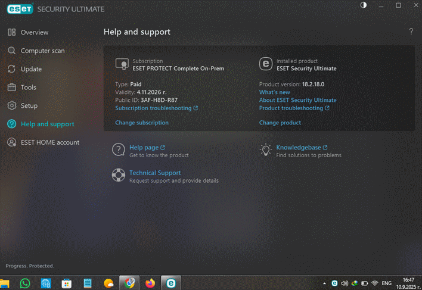Open the Product troubleshooting link
Screen dimensions: 422x290
tap(294, 108)
